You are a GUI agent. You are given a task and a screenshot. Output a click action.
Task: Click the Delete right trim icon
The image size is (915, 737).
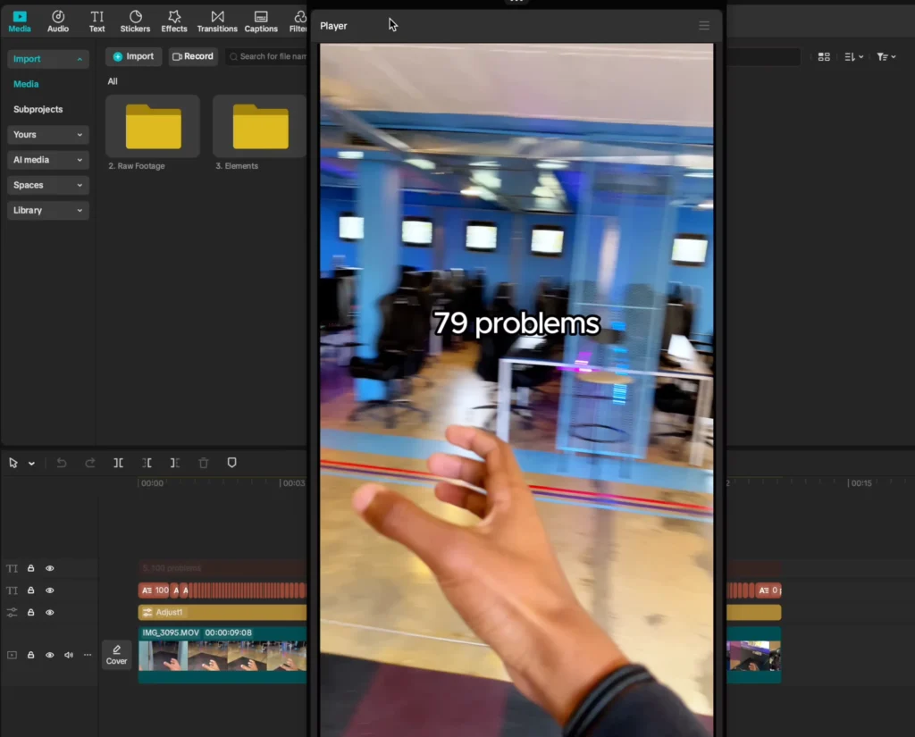tap(175, 463)
